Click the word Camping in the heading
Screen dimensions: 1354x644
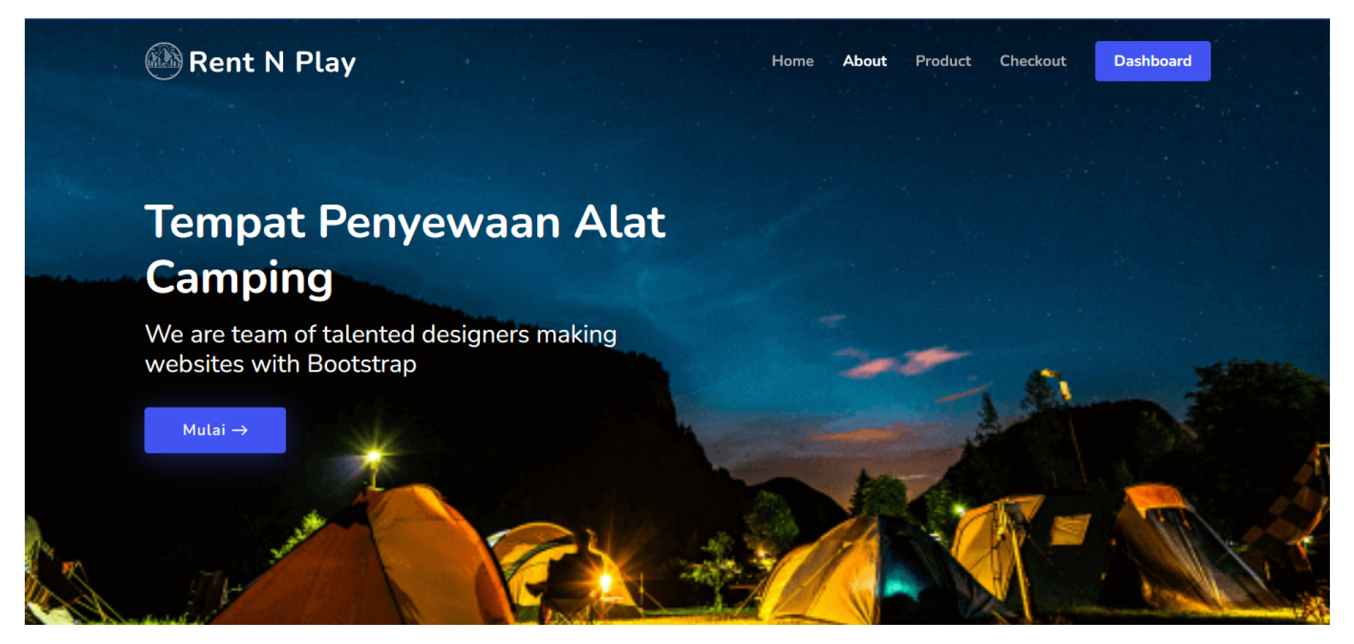coord(239,277)
